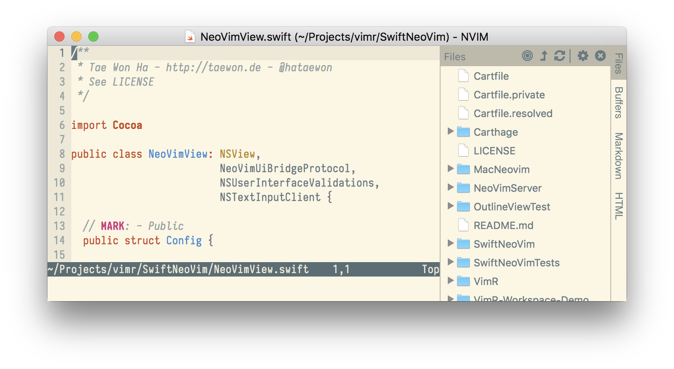674x369 pixels.
Task: Click the scroll-to-current-file target icon
Action: 527,56
